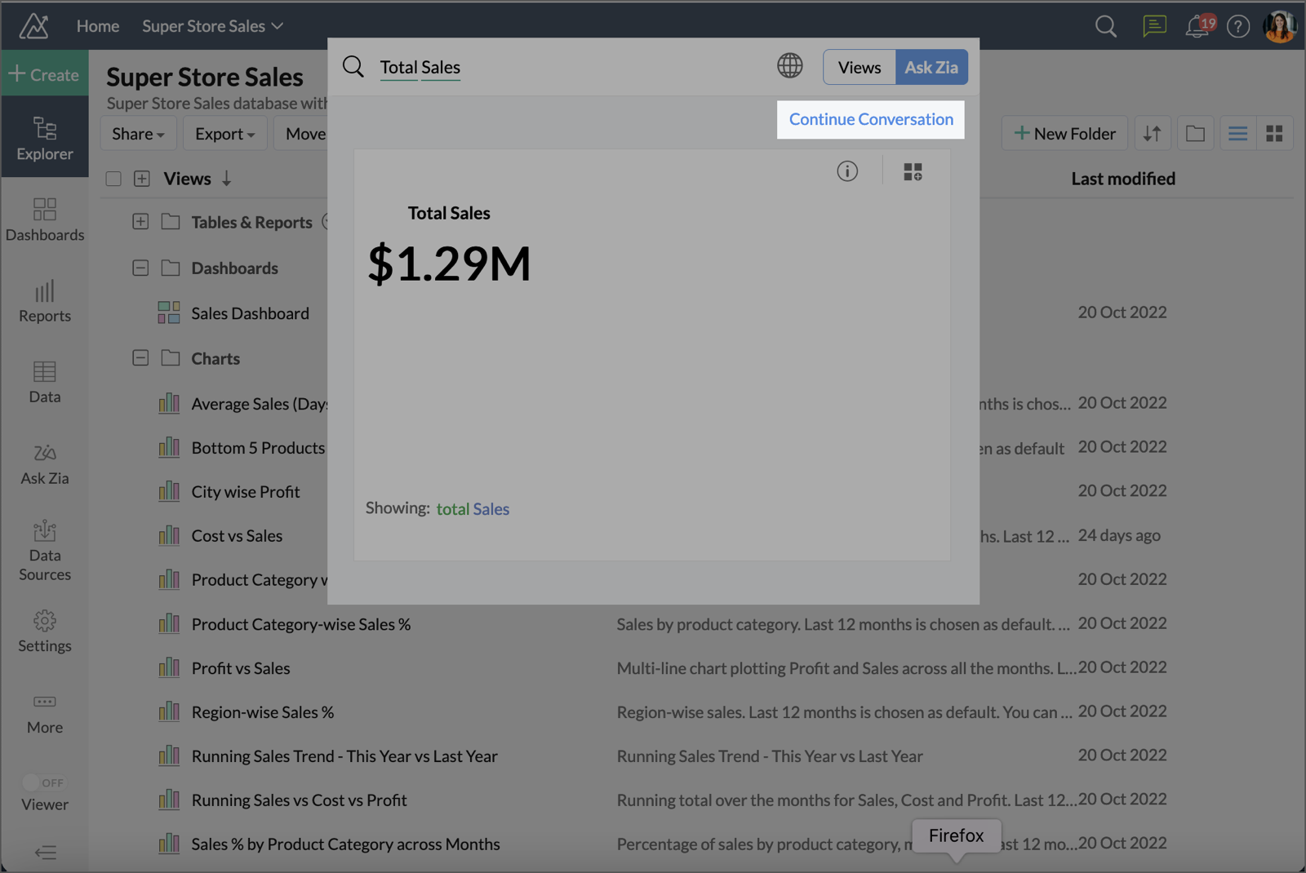The width and height of the screenshot is (1306, 873).
Task: Select the Views tab in search dialog
Action: tap(860, 67)
